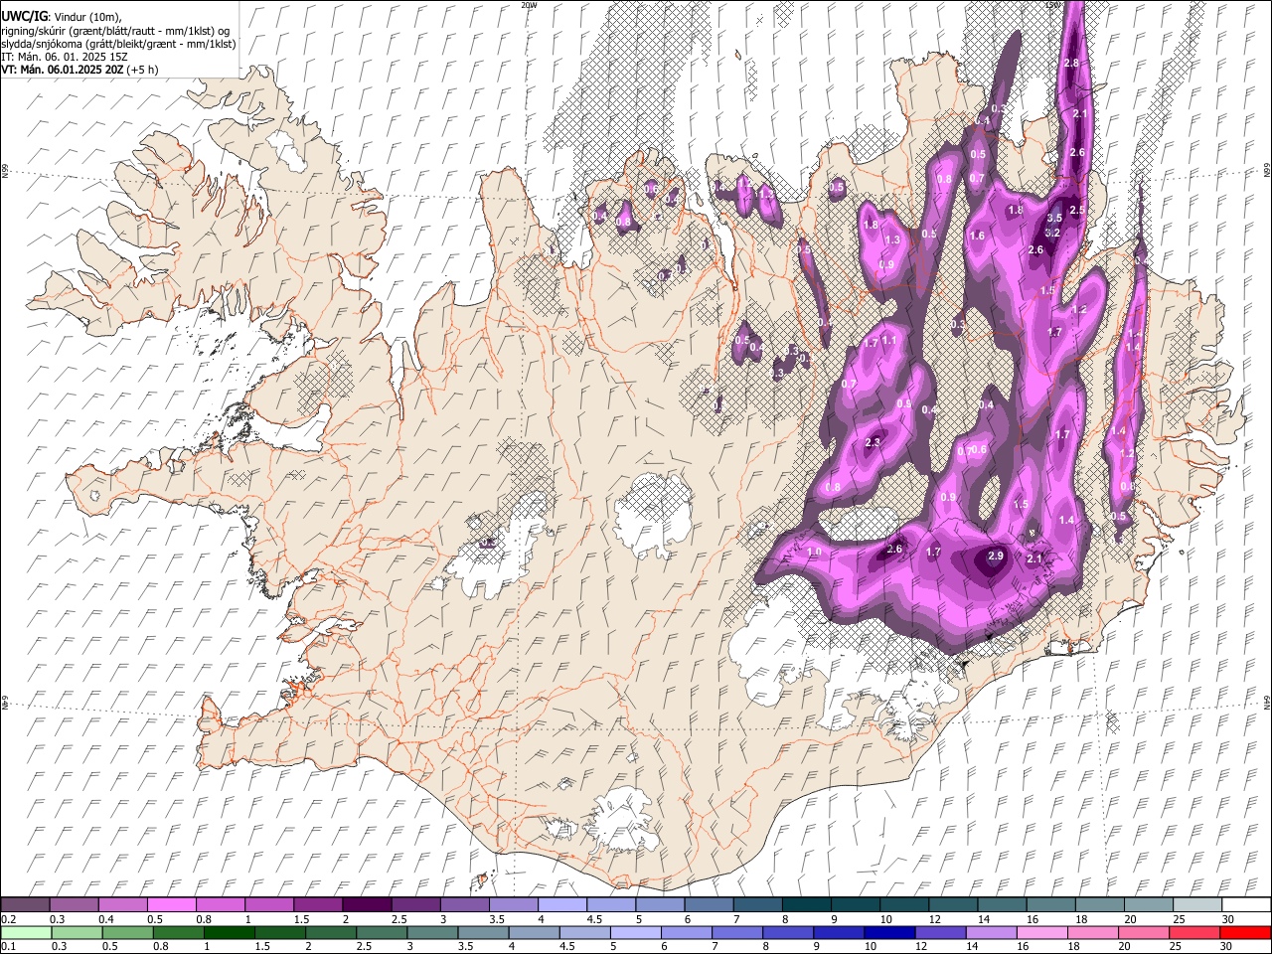Select the pale green 0.1 rain swatch
This screenshot has width=1272, height=954.
[27, 932]
